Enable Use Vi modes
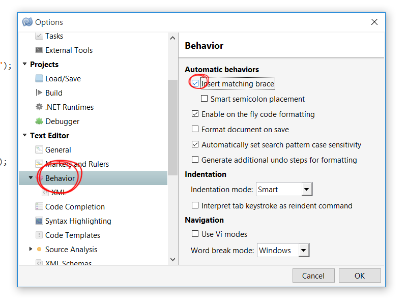This screenshot has width=407, height=305. 195,234
